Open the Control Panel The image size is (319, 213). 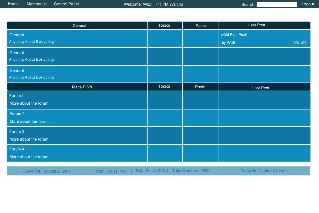tap(66, 4)
